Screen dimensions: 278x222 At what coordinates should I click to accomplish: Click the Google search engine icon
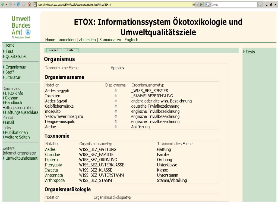click(x=207, y=5)
